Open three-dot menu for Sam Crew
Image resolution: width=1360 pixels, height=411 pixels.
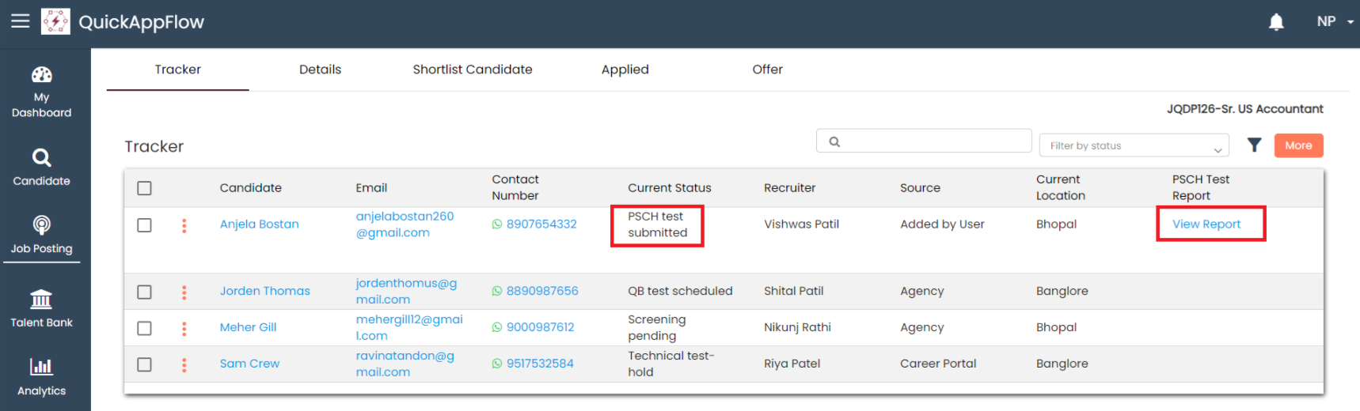click(184, 364)
